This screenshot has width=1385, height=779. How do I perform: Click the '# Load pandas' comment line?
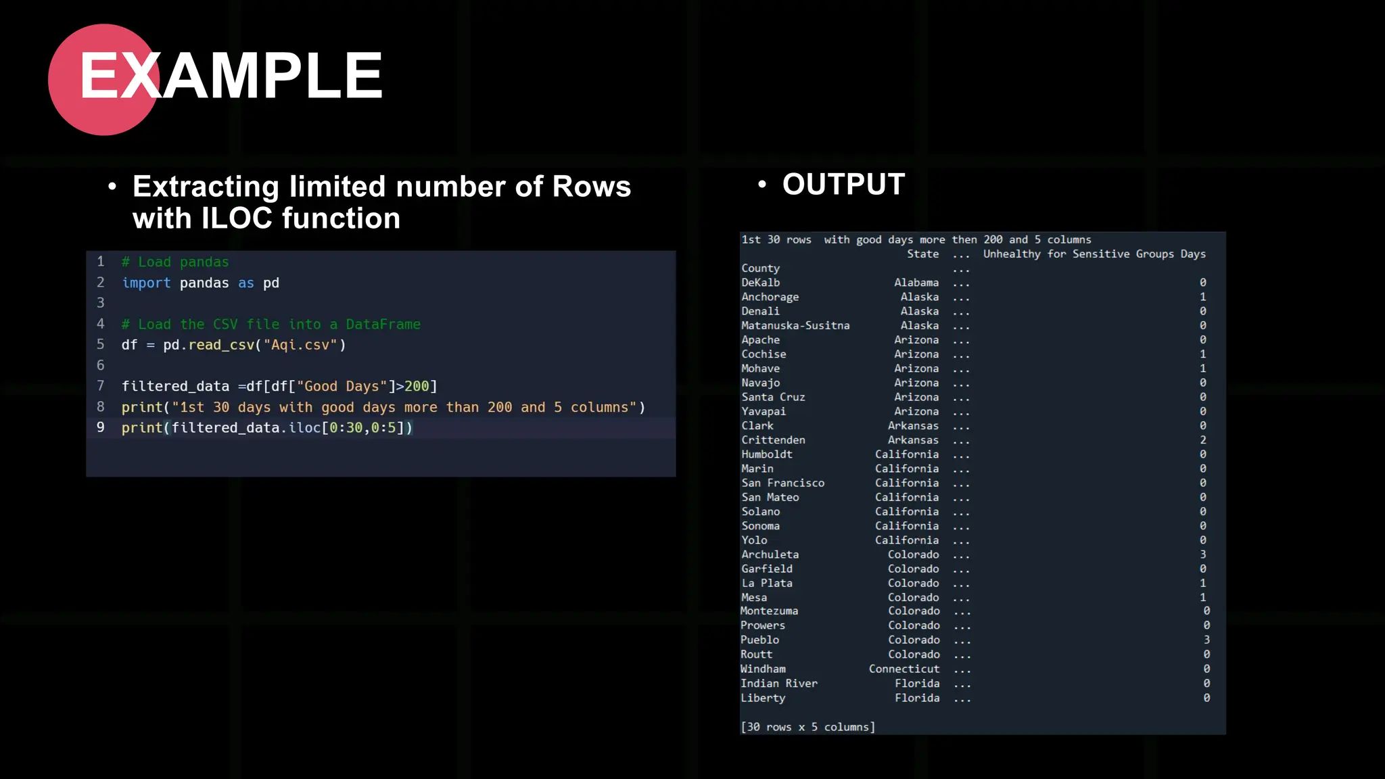pyautogui.click(x=175, y=262)
